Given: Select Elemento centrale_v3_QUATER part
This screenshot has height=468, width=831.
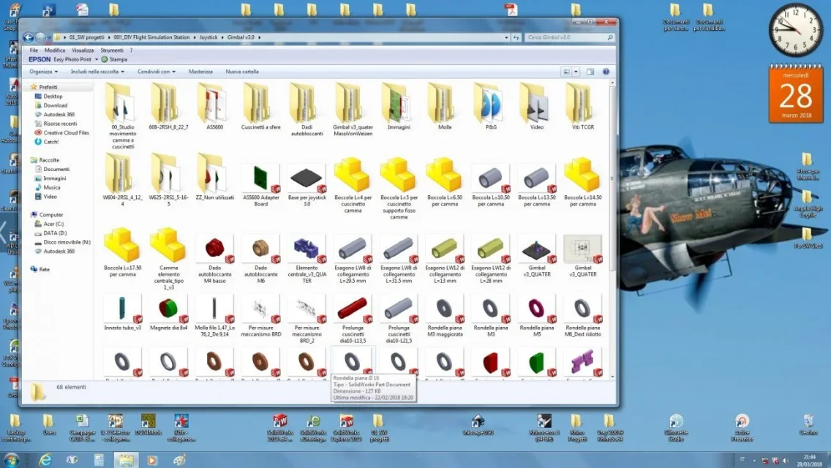Looking at the screenshot, I should 307,259.
